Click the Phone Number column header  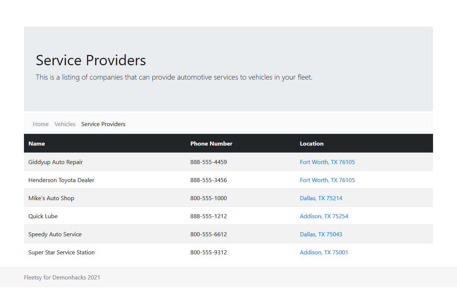211,144
